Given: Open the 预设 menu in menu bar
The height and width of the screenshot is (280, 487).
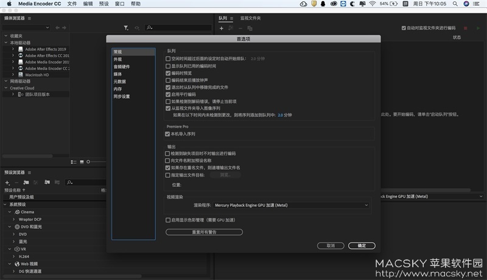Looking at the screenshot, I should tap(103, 4).
